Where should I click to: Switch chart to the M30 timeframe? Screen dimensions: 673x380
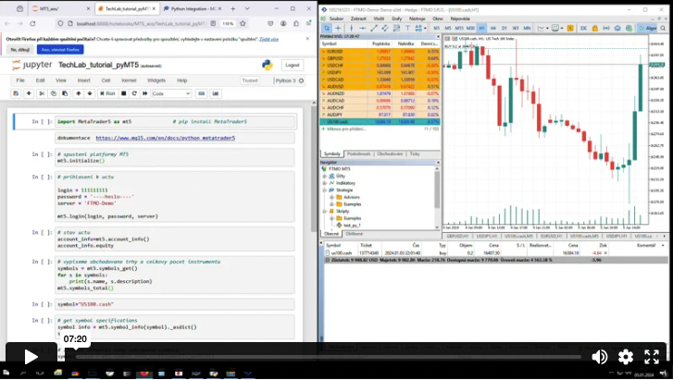tap(470, 28)
